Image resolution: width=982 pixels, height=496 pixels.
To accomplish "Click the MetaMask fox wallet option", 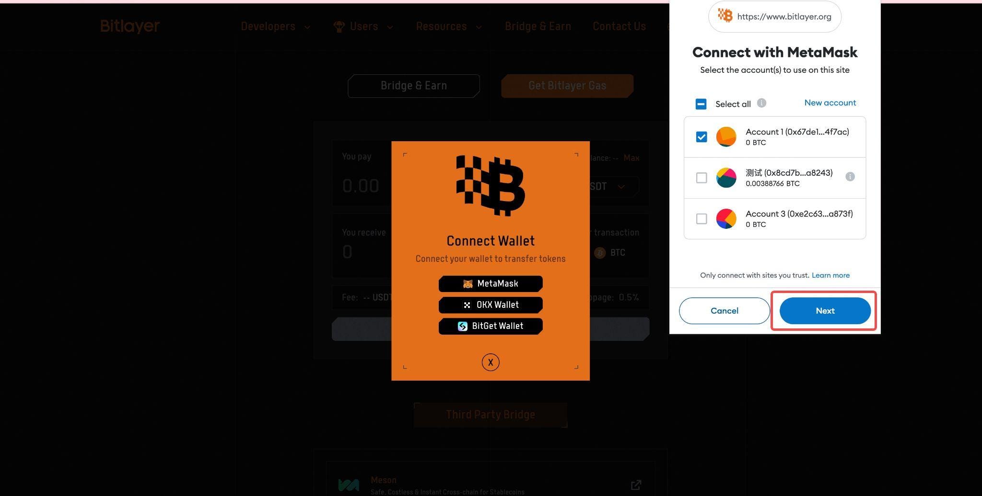I will click(491, 284).
